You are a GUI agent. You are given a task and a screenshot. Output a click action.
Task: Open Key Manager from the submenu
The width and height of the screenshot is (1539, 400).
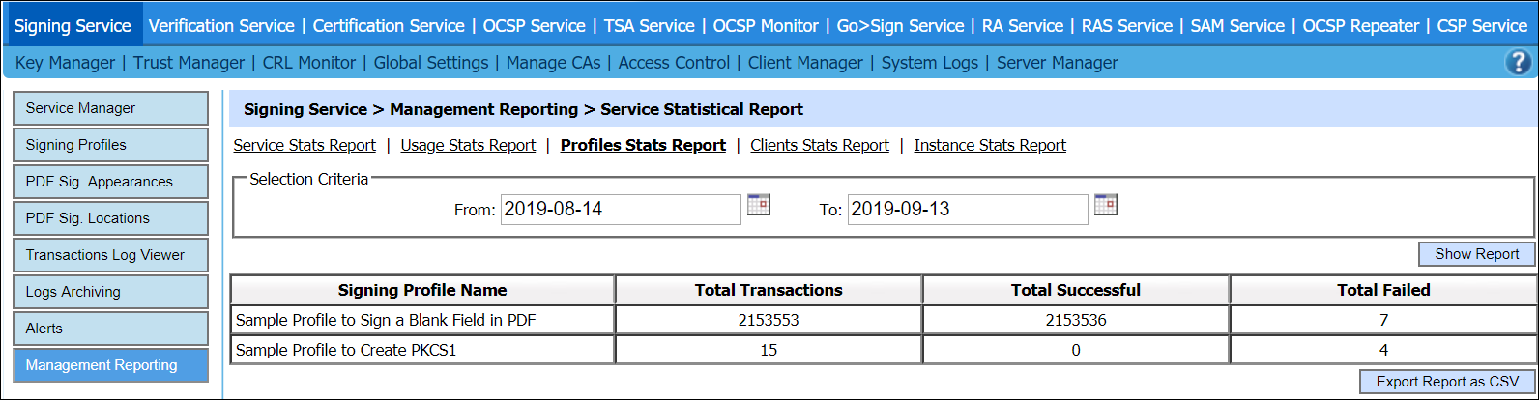click(x=66, y=63)
